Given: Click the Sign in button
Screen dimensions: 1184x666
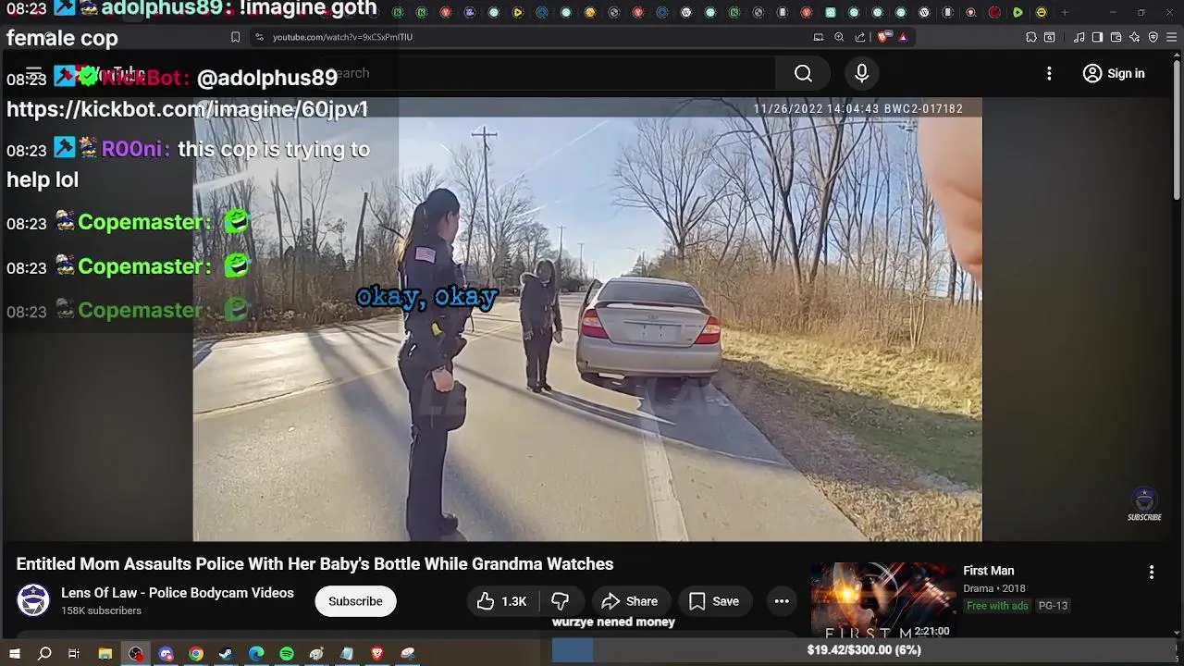Looking at the screenshot, I should tap(1114, 73).
